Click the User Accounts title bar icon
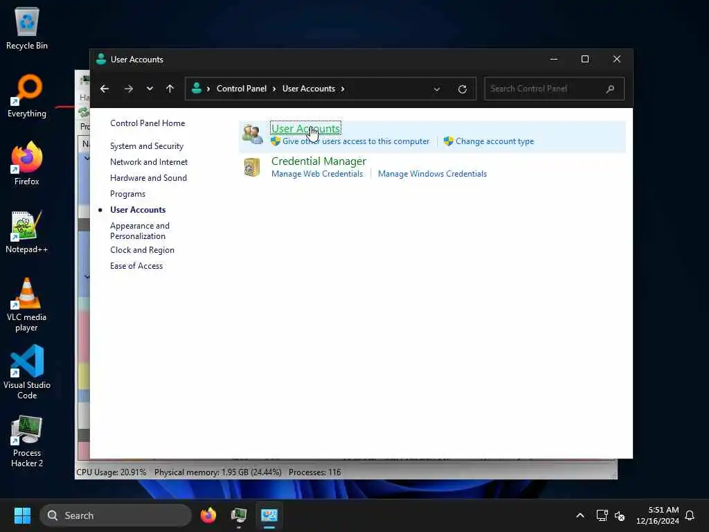Image resolution: width=709 pixels, height=532 pixels. pyautogui.click(x=101, y=60)
